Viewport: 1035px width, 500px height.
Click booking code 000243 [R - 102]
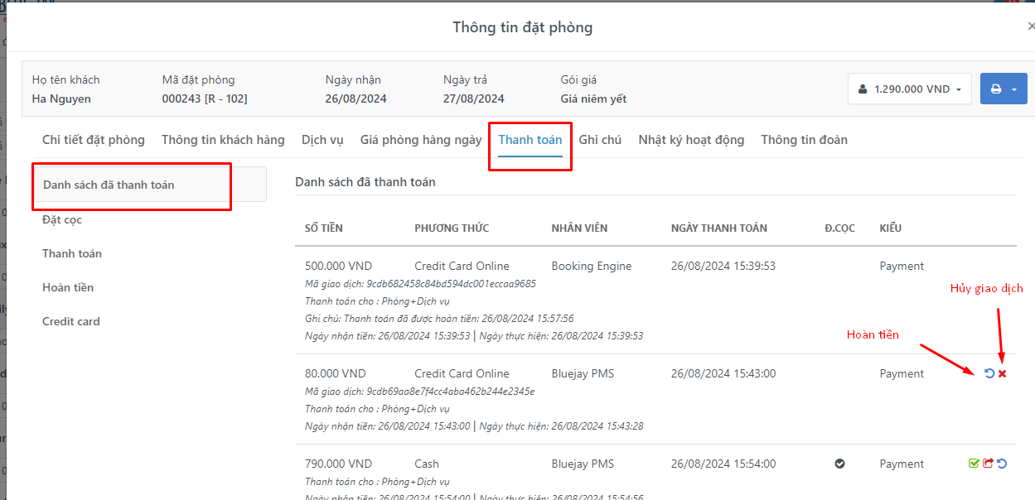[x=205, y=99]
